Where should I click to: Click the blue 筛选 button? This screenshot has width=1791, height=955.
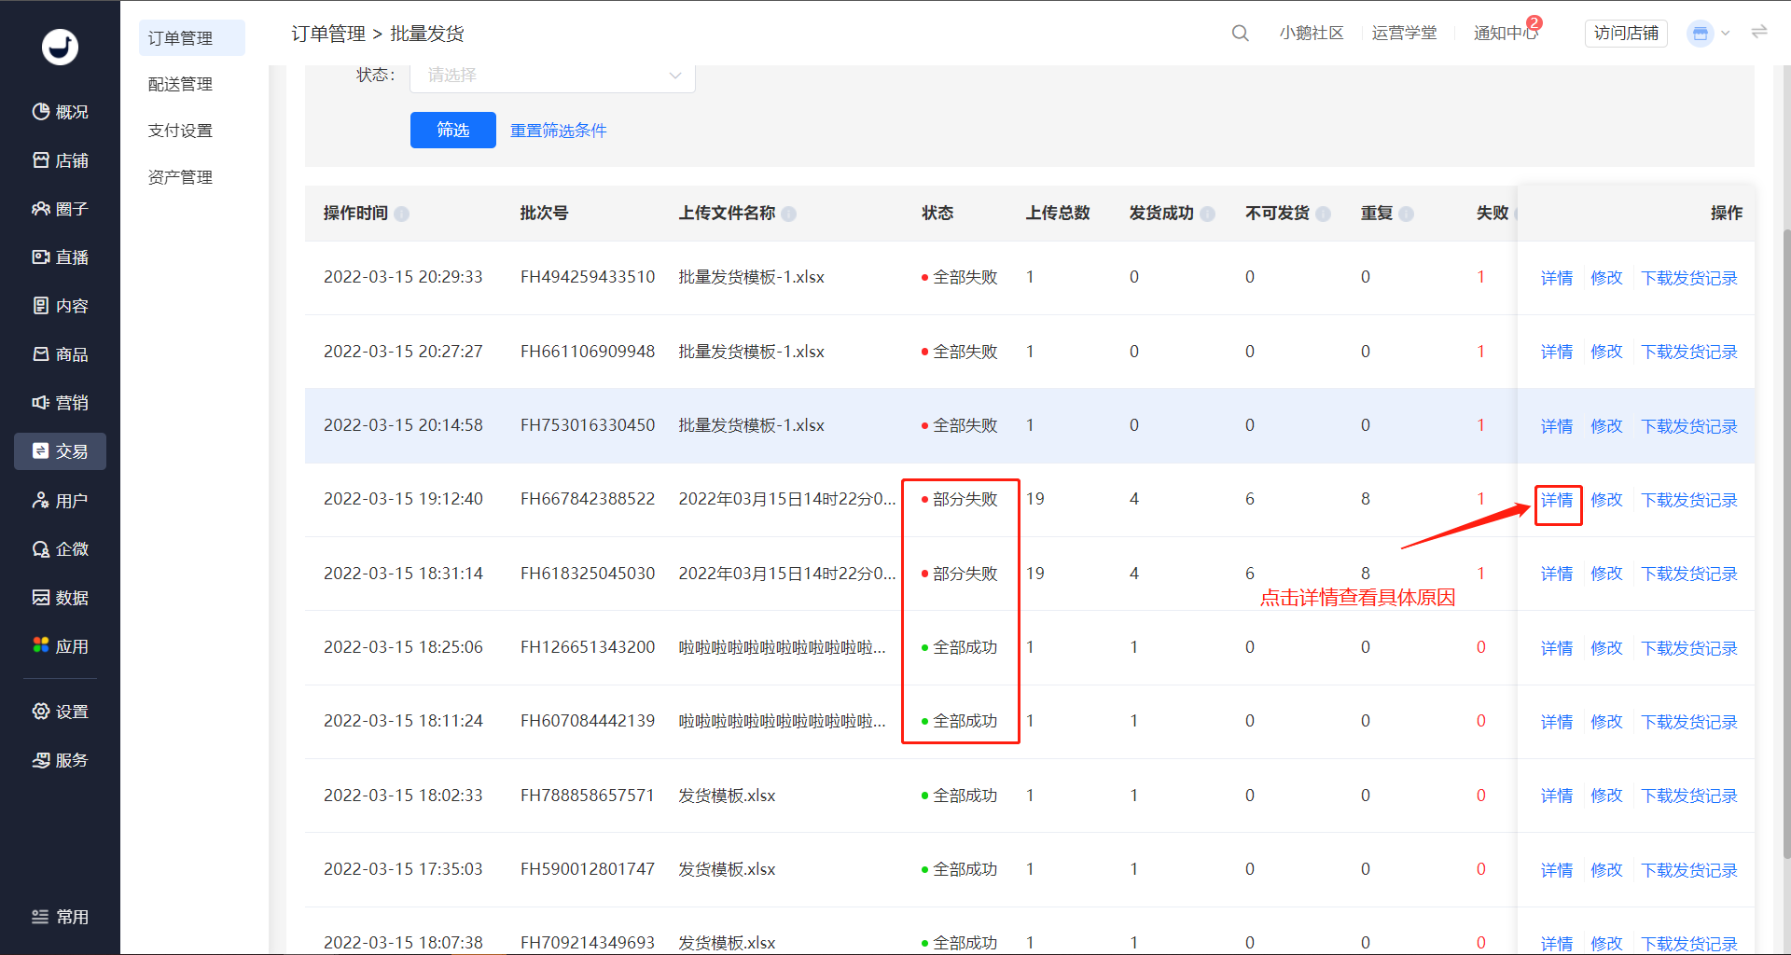[x=453, y=130]
